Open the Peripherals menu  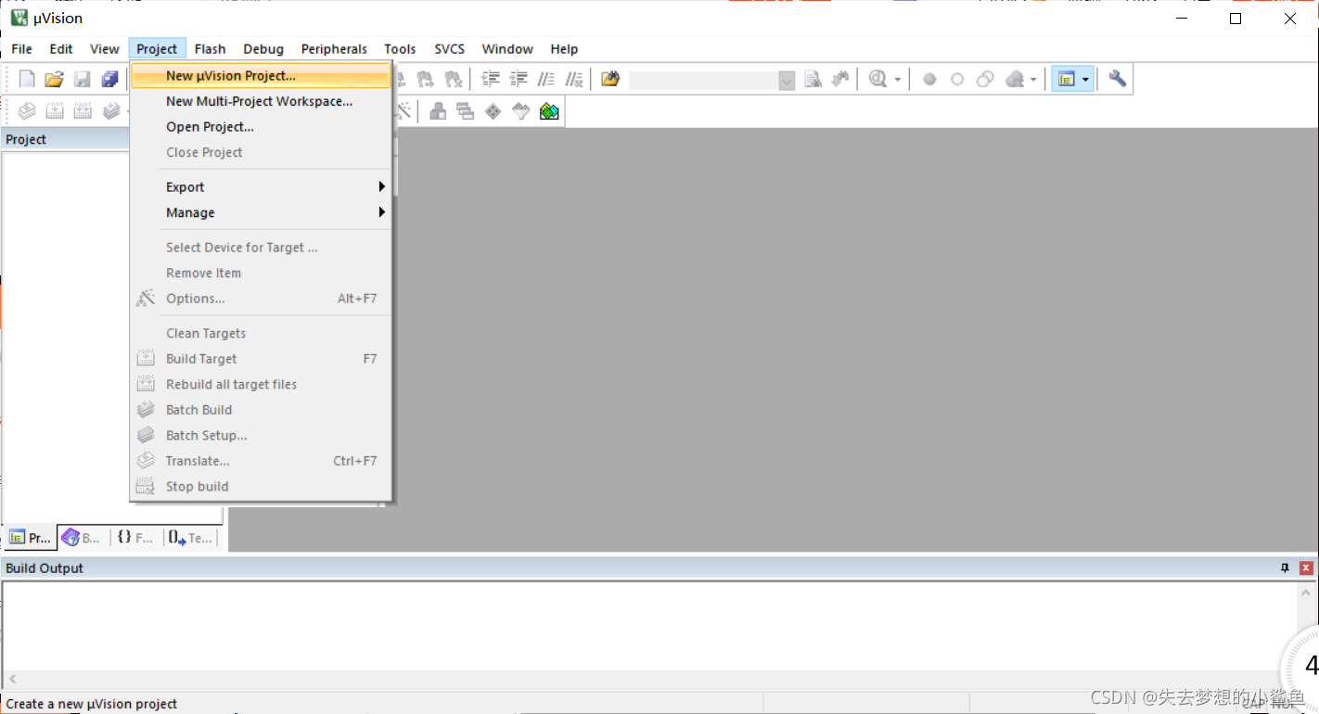point(334,49)
